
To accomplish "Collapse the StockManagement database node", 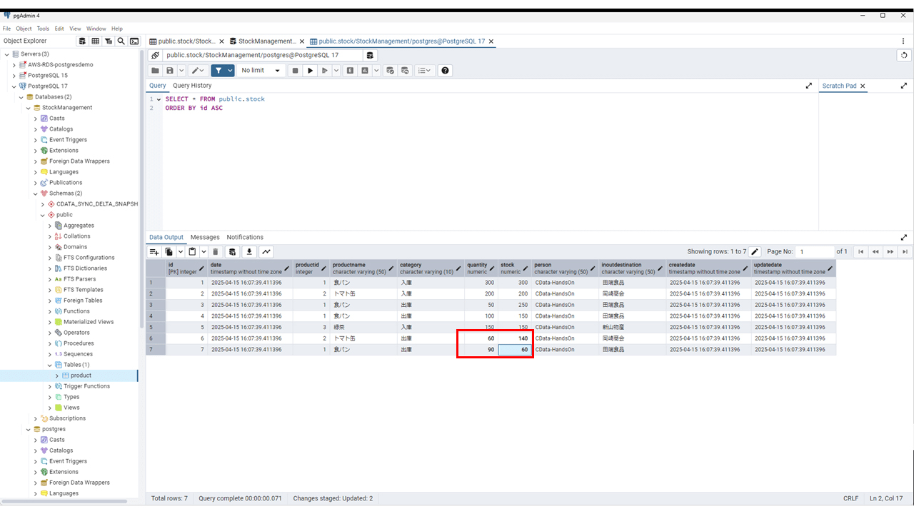I will (29, 108).
